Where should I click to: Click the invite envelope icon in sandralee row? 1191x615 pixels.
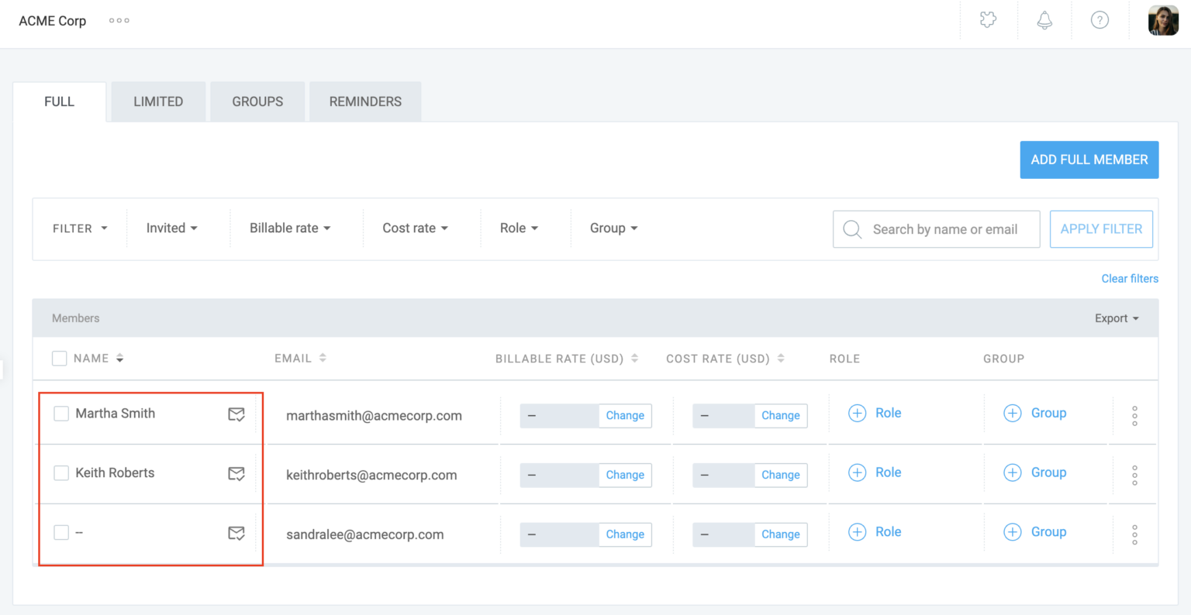(236, 533)
